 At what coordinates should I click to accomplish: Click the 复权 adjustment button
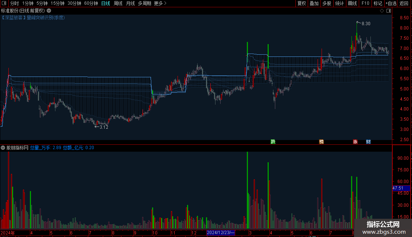coord(302,3)
